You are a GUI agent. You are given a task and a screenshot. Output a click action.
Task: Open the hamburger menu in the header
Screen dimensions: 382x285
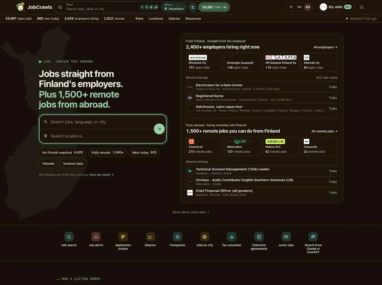(x=361, y=7)
